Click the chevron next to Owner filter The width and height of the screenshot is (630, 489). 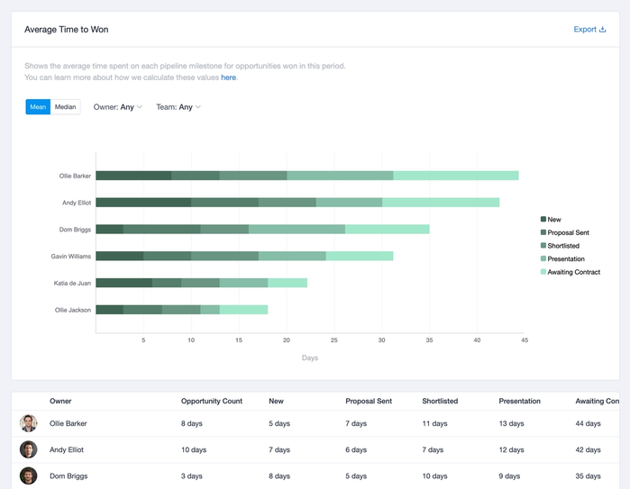[x=140, y=107]
